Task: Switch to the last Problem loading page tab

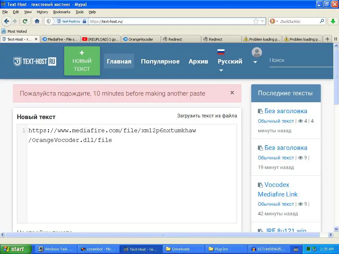Action: (x=303, y=39)
